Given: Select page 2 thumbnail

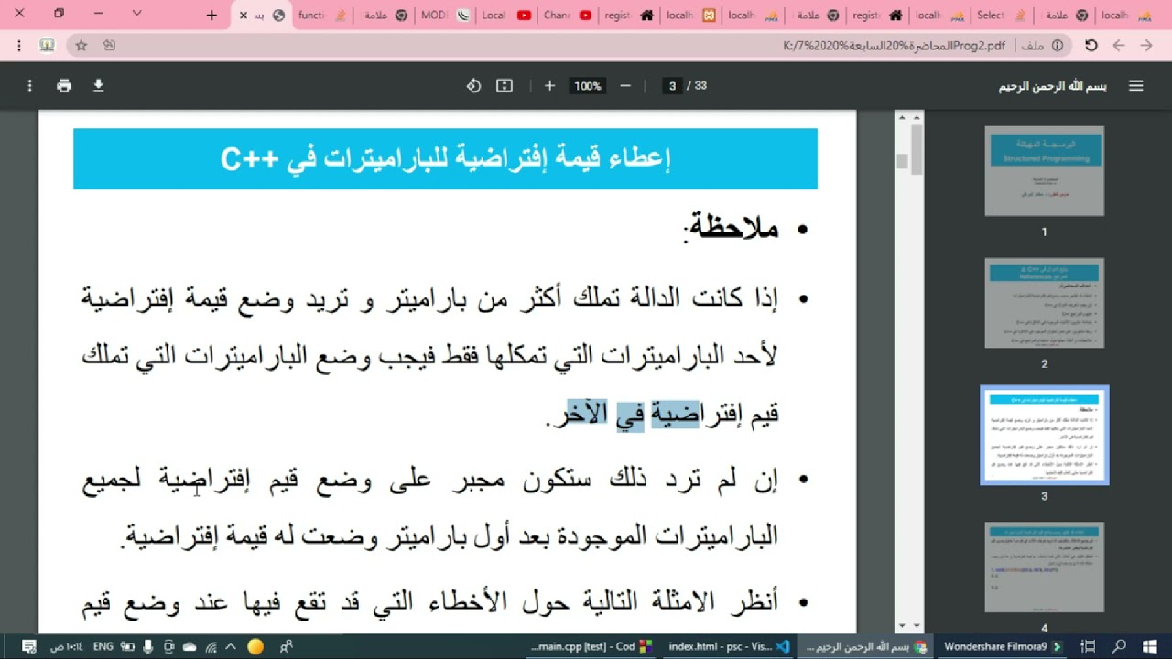Looking at the screenshot, I should point(1044,303).
